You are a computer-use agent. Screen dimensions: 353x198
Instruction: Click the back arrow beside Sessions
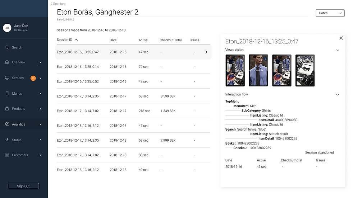point(51,4)
